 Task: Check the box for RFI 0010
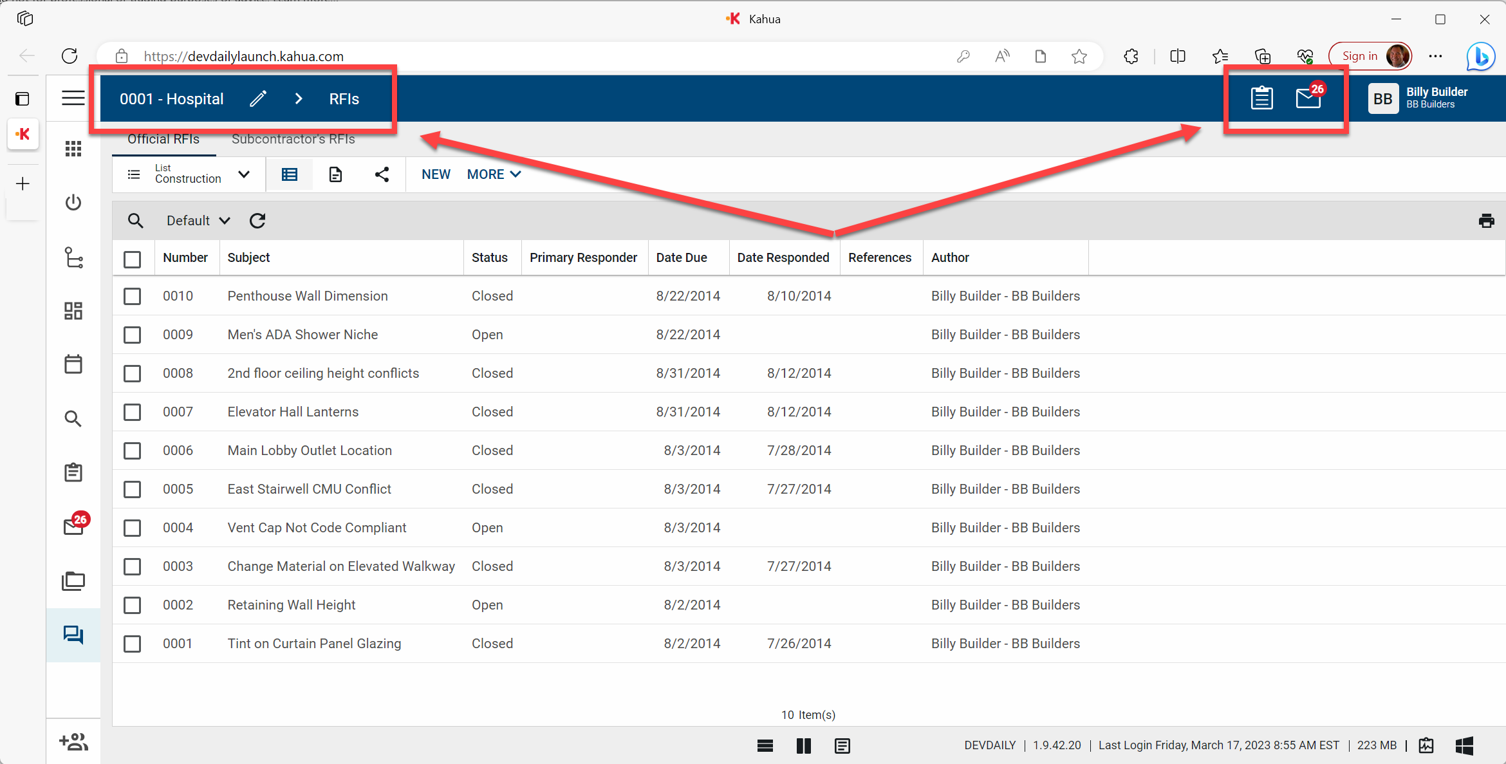[x=133, y=296]
